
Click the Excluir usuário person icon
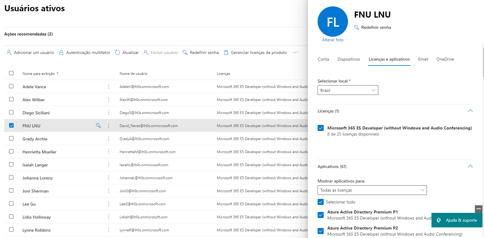click(x=146, y=52)
